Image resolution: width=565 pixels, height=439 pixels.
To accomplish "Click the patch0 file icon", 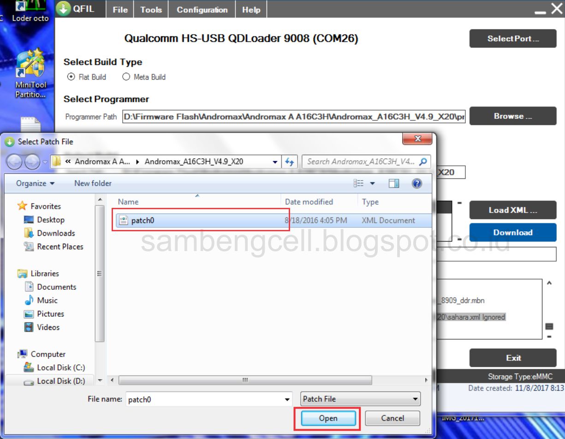I will pos(124,220).
